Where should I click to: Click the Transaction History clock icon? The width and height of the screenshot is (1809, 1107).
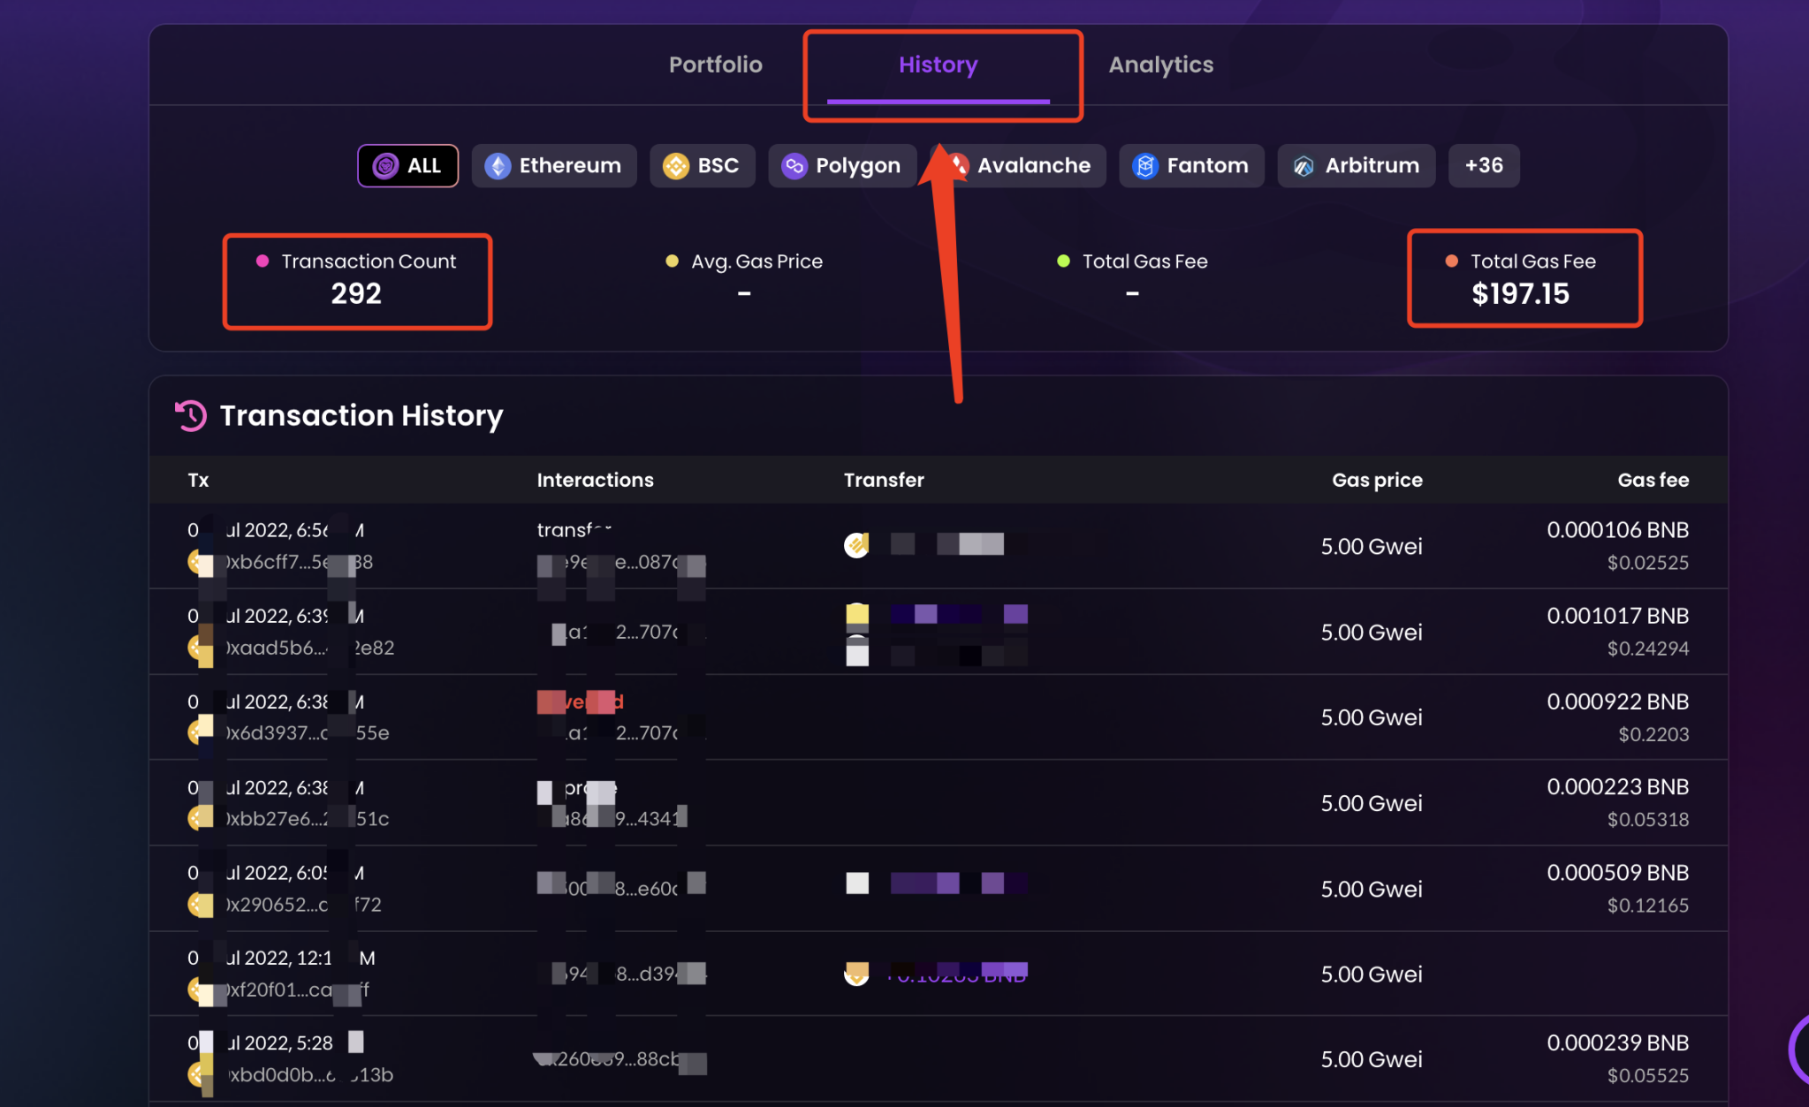(191, 415)
